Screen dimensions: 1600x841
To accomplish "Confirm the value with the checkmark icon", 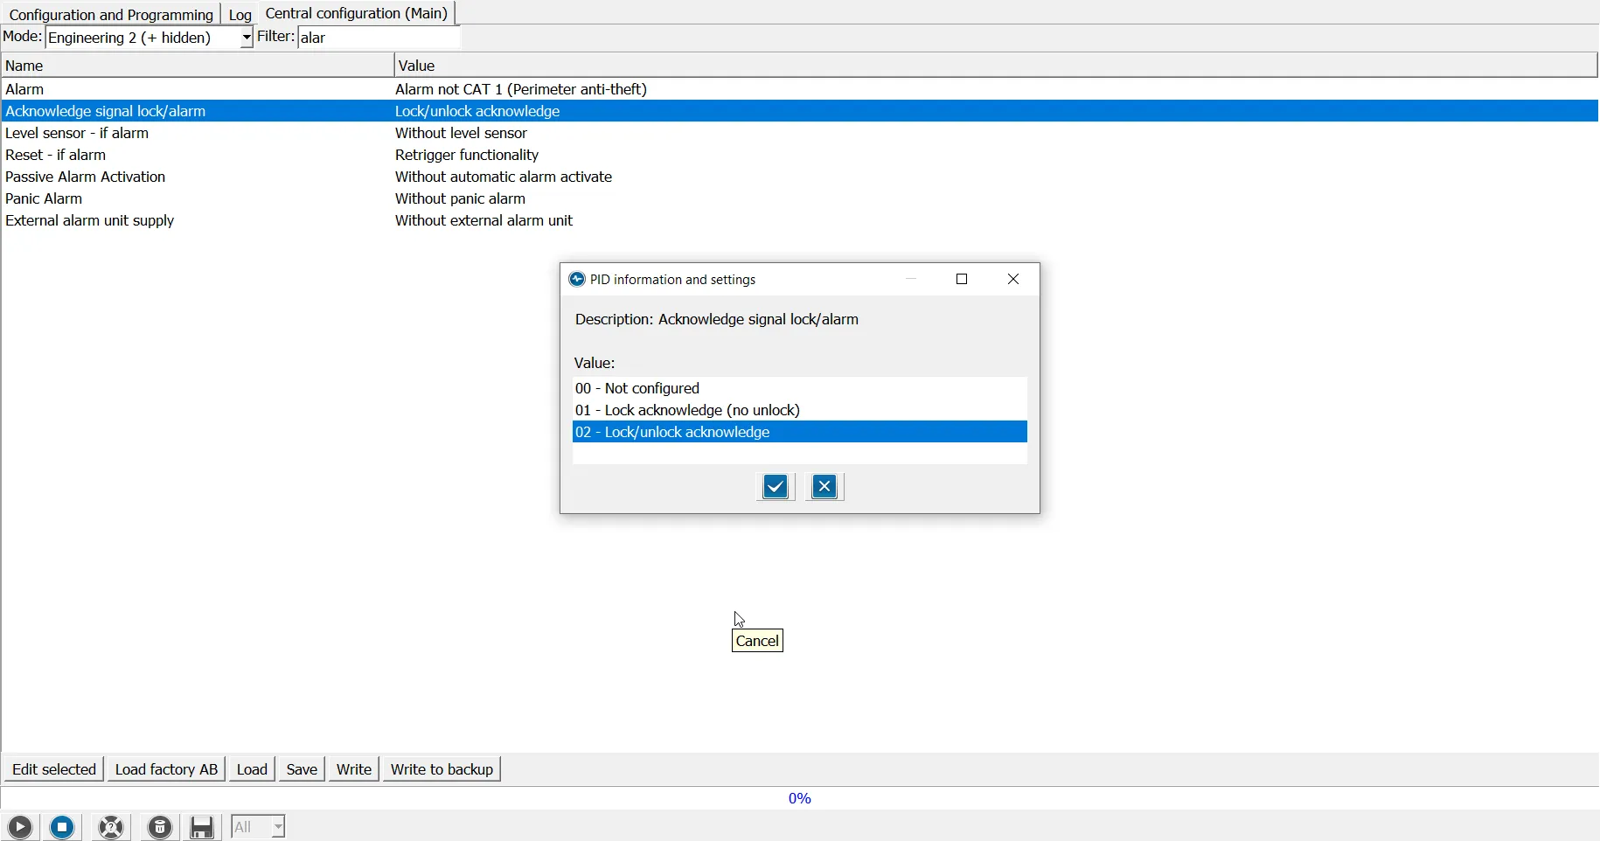I will pos(776,487).
